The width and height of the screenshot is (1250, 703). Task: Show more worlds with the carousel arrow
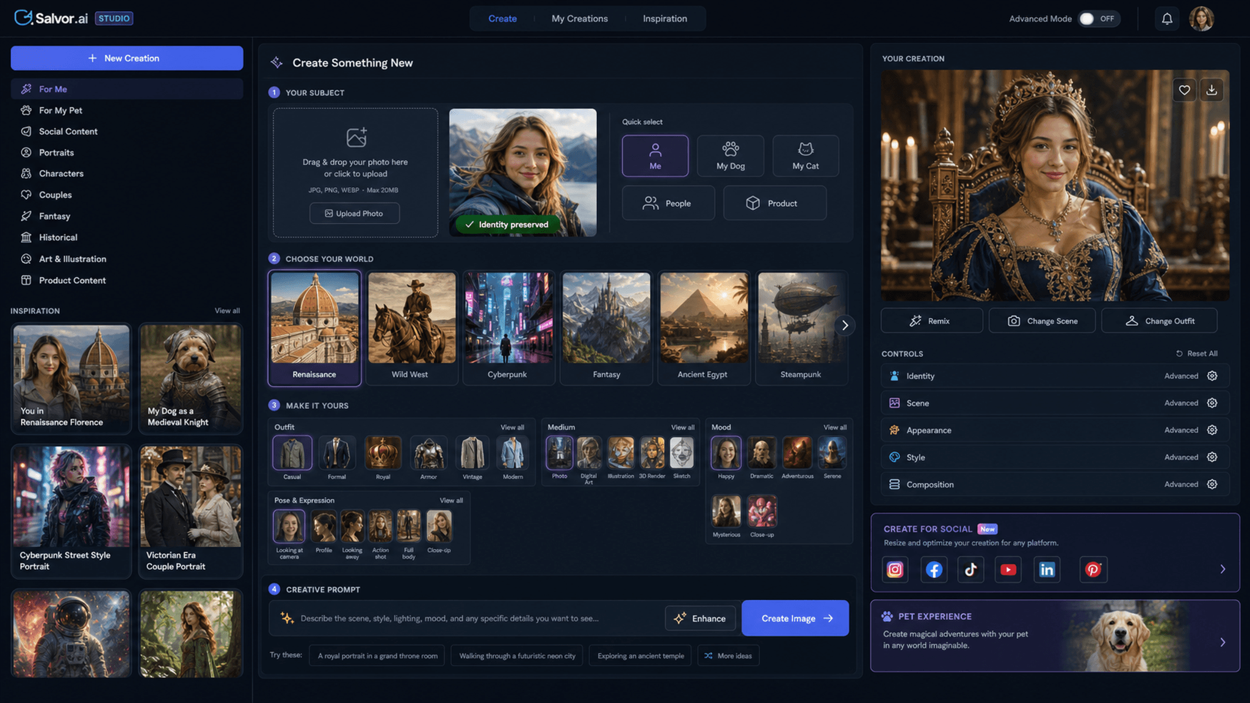point(845,325)
